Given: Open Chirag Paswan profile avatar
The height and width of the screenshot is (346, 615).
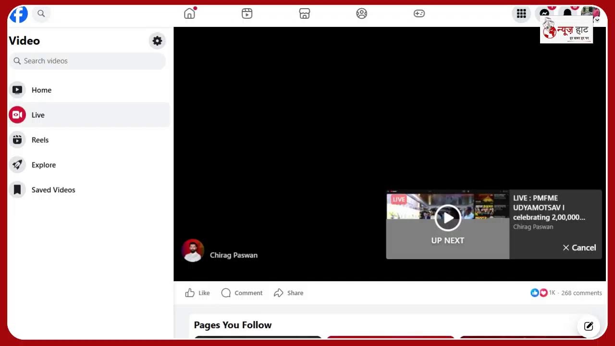Looking at the screenshot, I should pos(193,250).
